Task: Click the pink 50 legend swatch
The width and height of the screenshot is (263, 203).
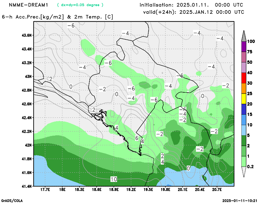Action: point(244,57)
